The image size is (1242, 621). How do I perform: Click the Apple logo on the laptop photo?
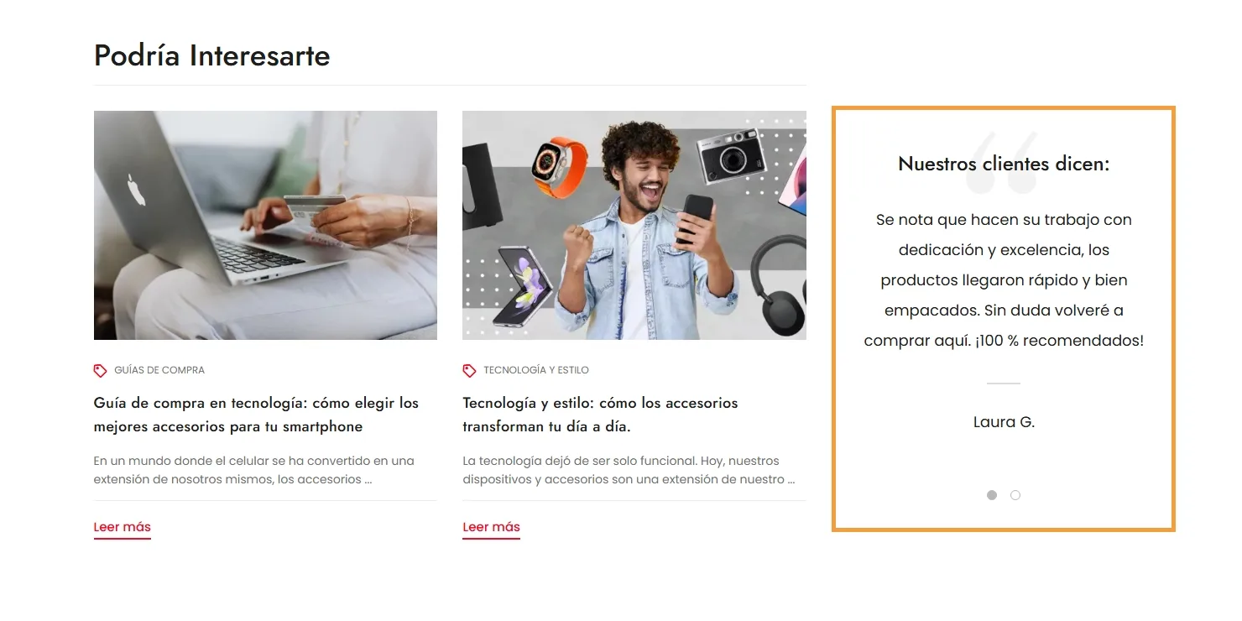coord(136,190)
